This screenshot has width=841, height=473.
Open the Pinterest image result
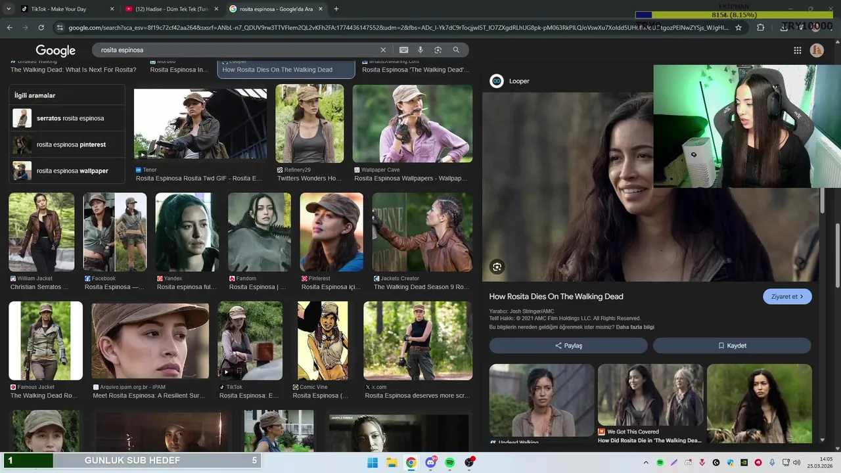[x=332, y=232]
